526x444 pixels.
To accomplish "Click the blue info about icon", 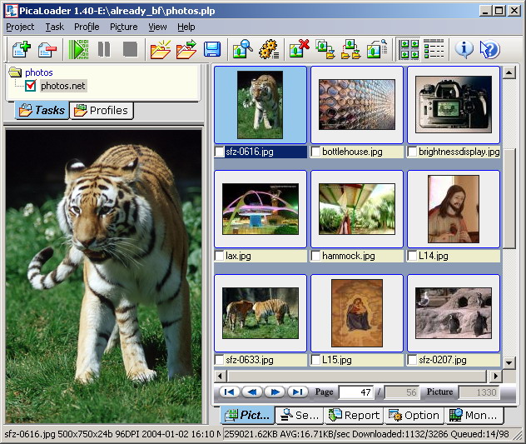I will coord(464,49).
